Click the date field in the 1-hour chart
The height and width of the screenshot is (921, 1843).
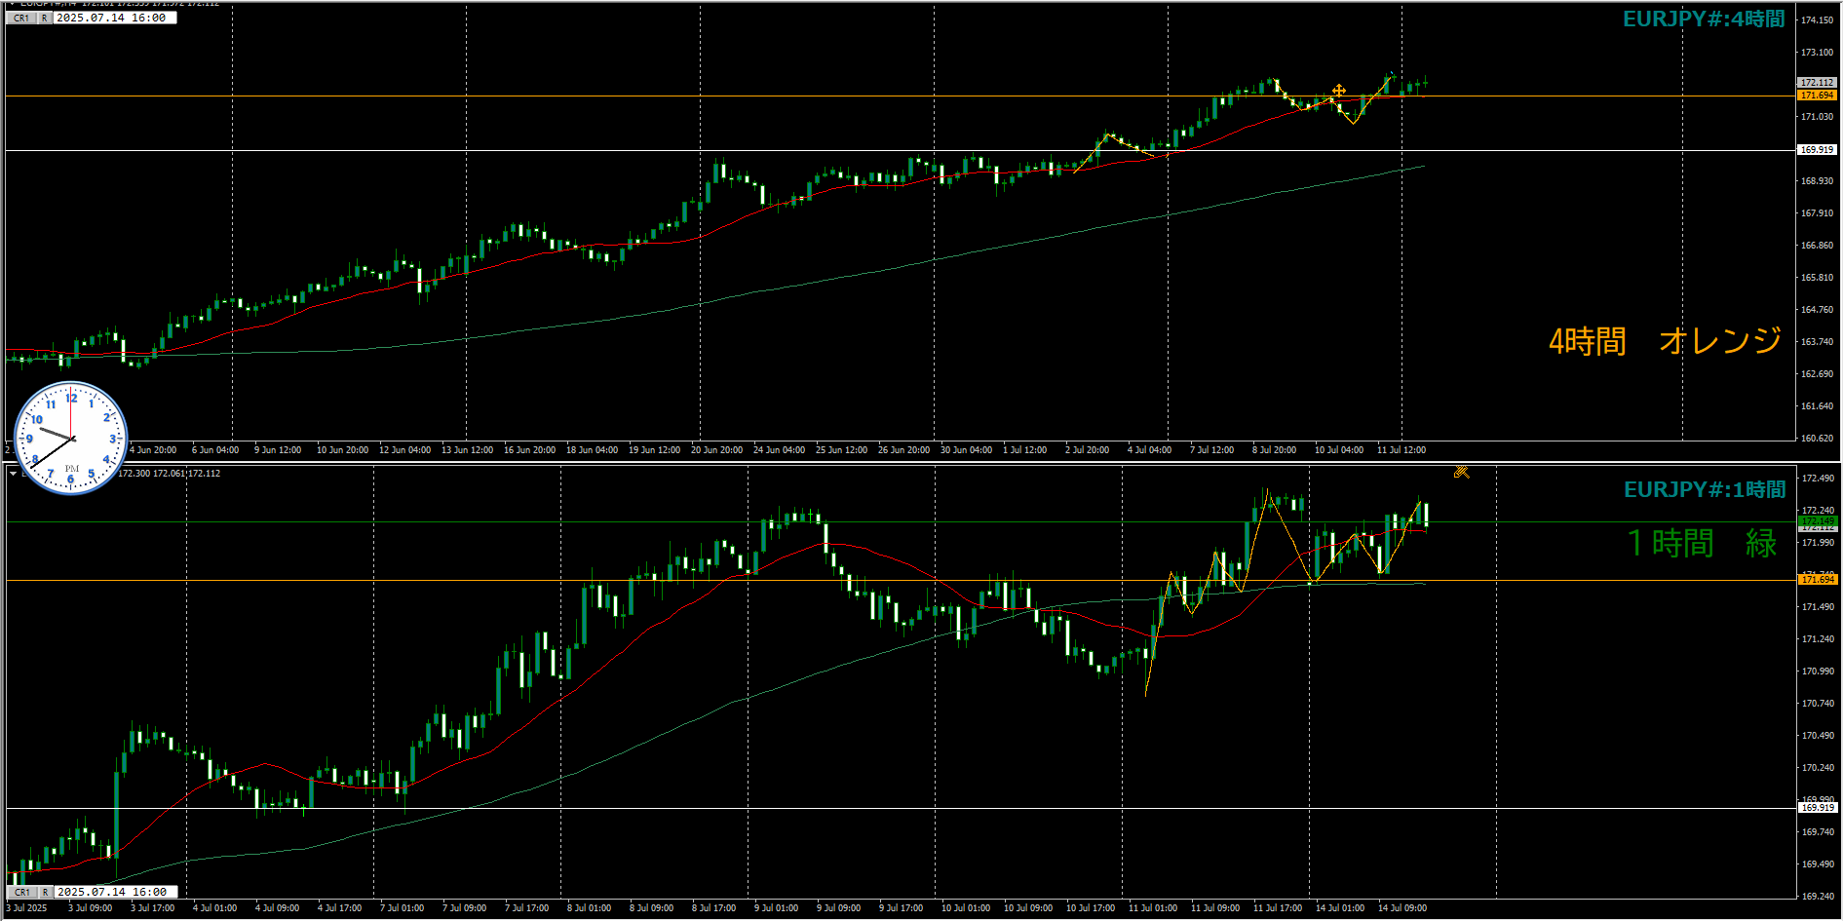(x=116, y=892)
